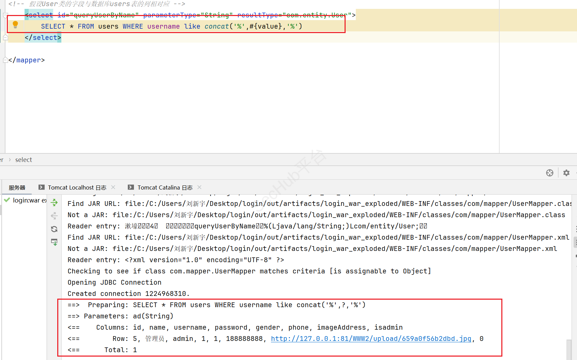Image resolution: width=577 pixels, height=360 pixels.
Task: Open the Tomcat Catalina 日志 tab
Action: point(165,187)
